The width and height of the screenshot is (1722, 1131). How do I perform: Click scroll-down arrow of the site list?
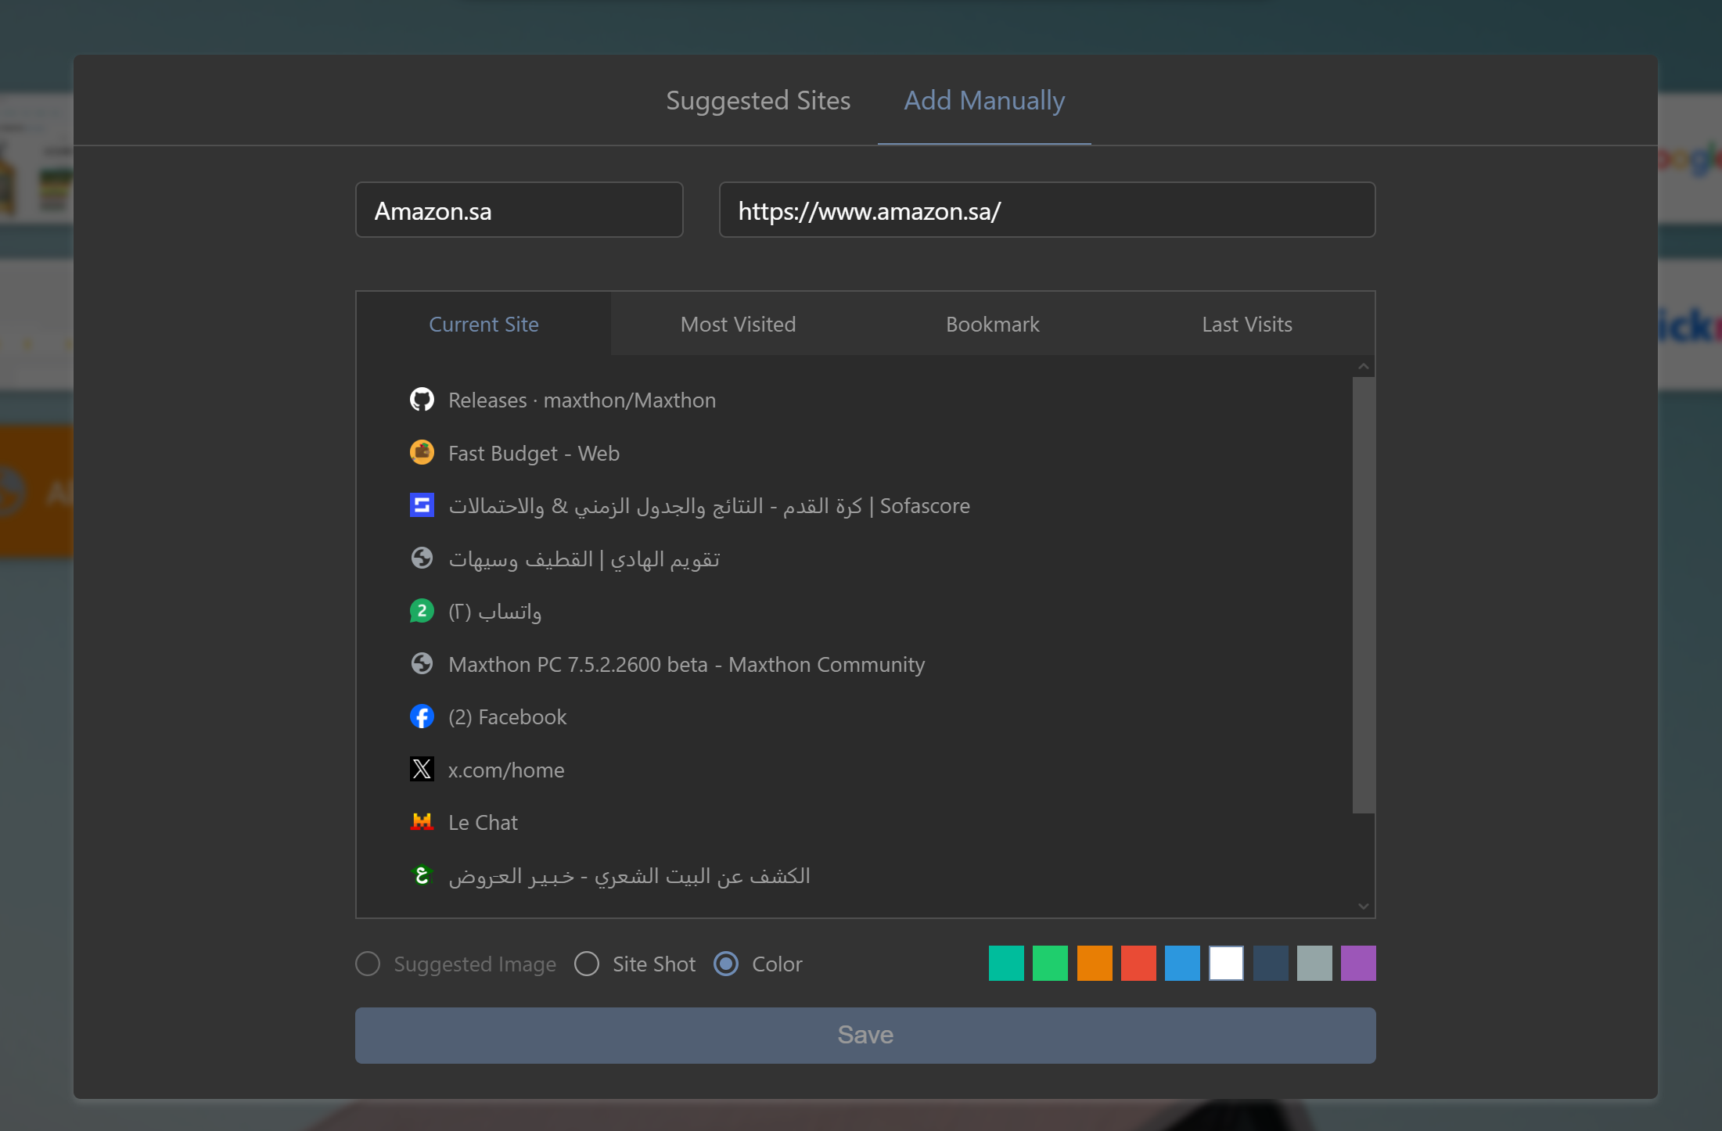click(x=1364, y=907)
